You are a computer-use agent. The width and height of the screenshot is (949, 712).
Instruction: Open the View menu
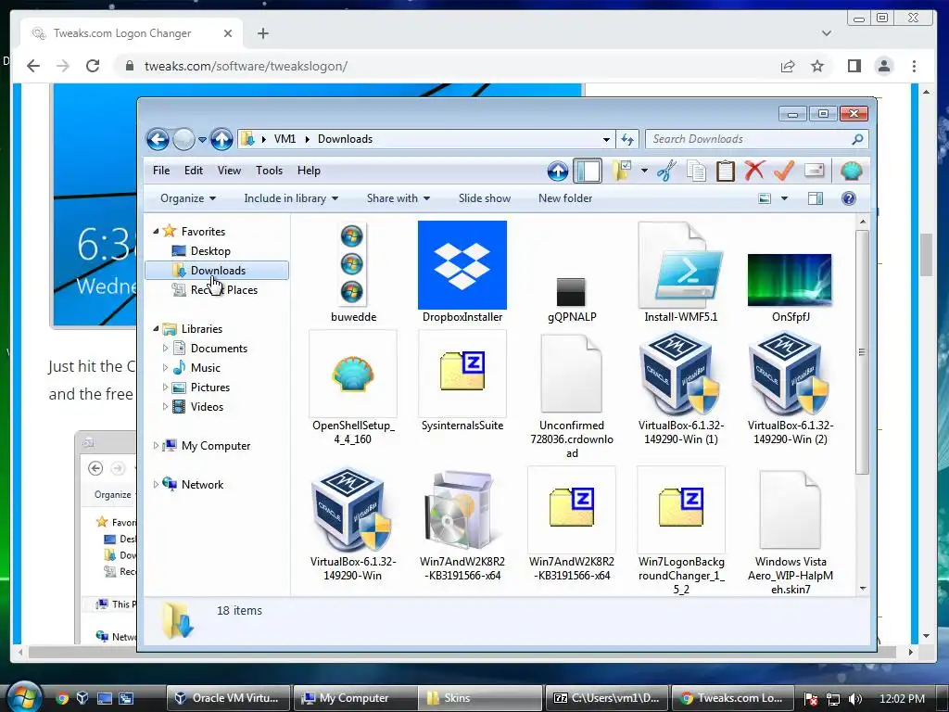pyautogui.click(x=230, y=171)
